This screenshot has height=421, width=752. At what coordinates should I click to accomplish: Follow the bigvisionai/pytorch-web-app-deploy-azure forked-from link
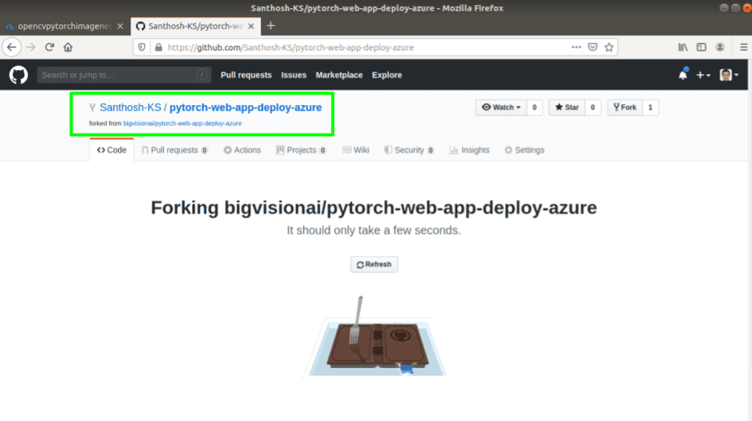(x=183, y=123)
